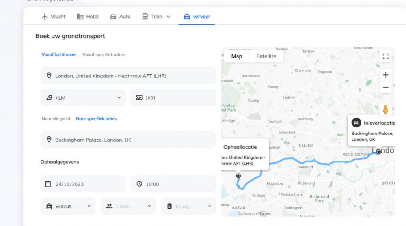Select the Vanaf luchthaven option
The width and height of the screenshot is (406, 226).
59,54
